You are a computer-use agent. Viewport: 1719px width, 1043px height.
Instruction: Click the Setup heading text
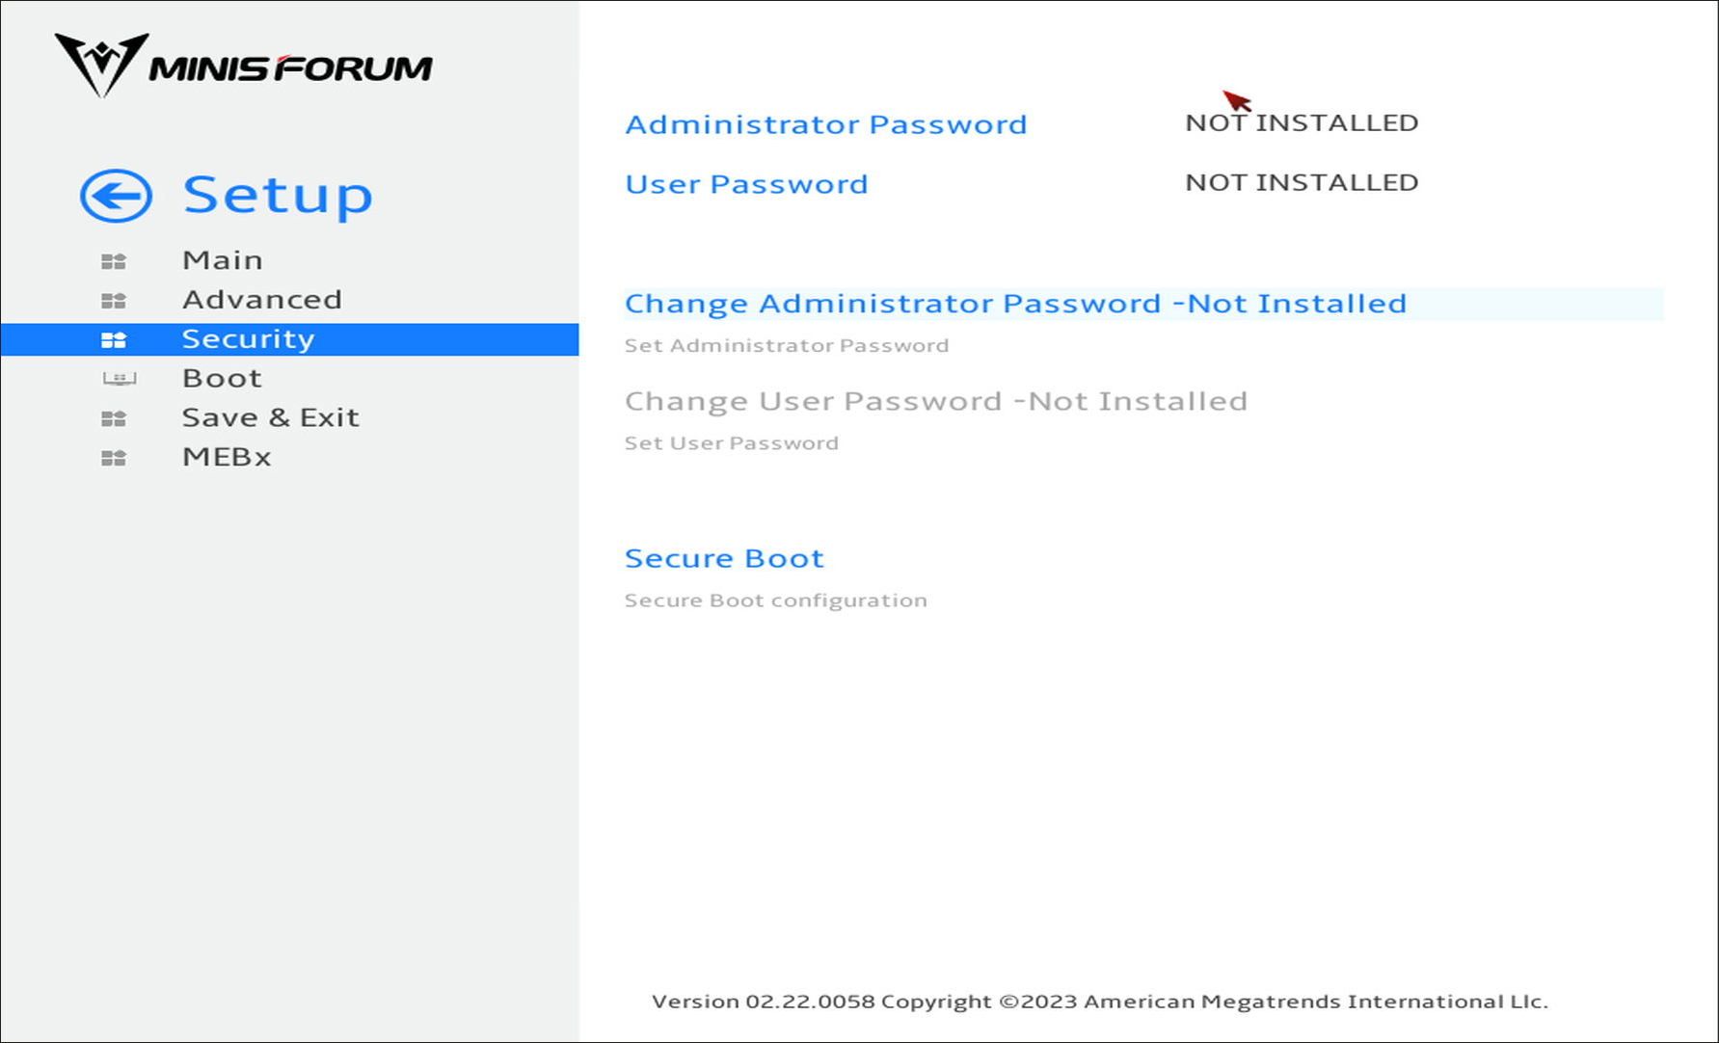click(x=278, y=196)
